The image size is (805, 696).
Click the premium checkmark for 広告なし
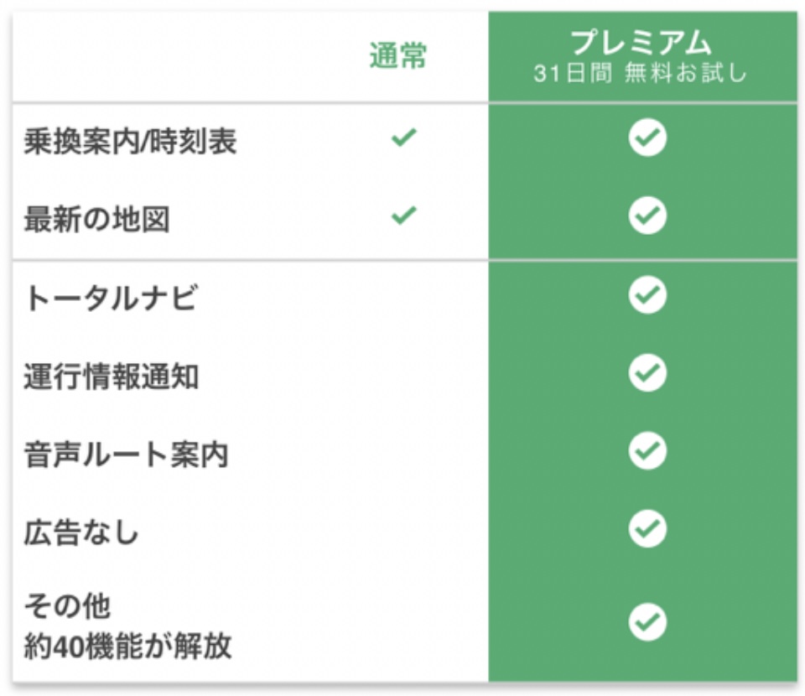point(647,528)
